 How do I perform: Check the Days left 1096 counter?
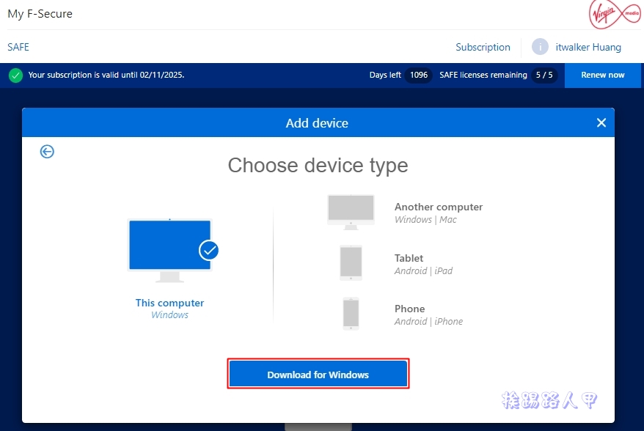pyautogui.click(x=417, y=75)
